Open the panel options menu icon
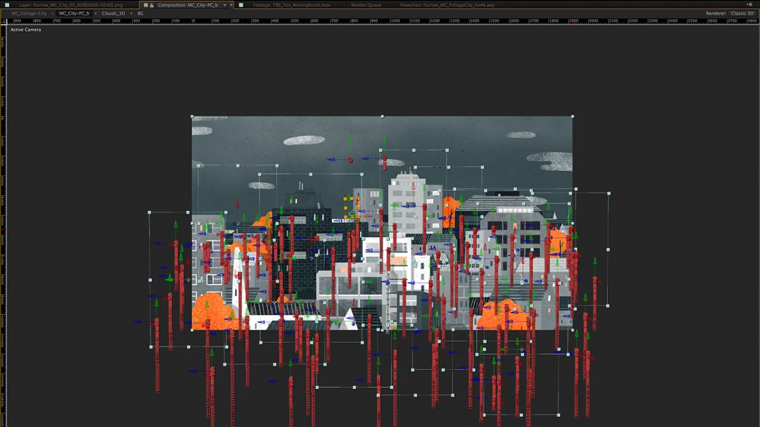760x427 pixels. click(749, 5)
